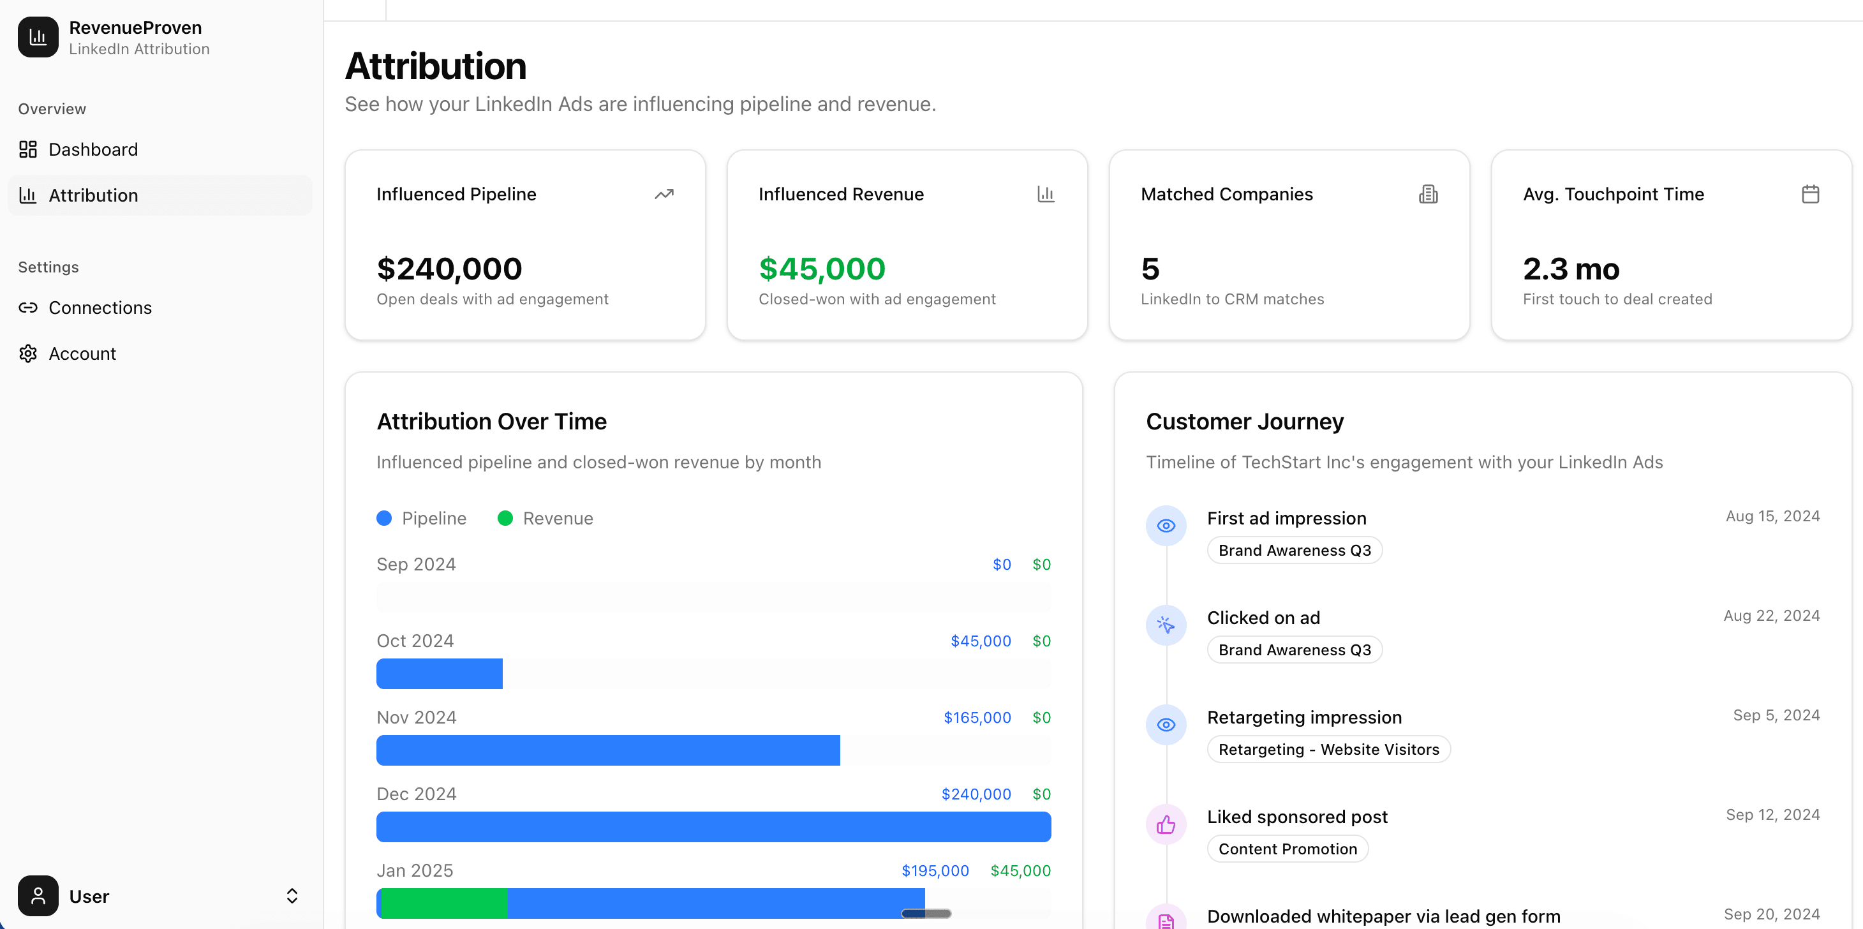Expand the User account switcher at sidebar bottom

[292, 896]
